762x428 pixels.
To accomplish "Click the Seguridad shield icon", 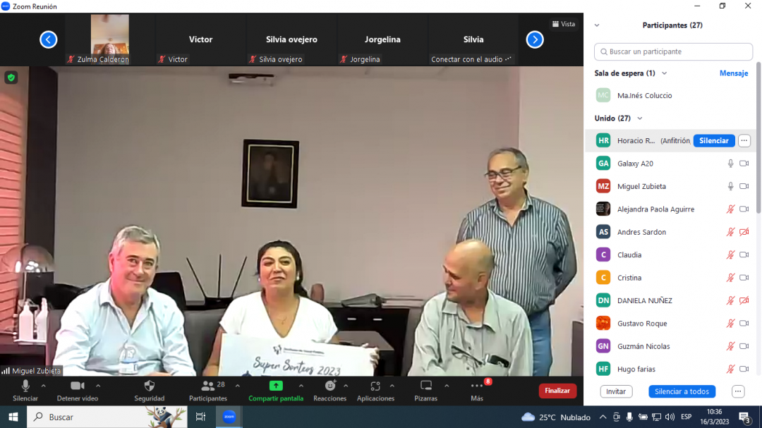I will (x=149, y=386).
